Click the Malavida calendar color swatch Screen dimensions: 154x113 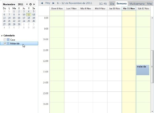tap(8, 43)
